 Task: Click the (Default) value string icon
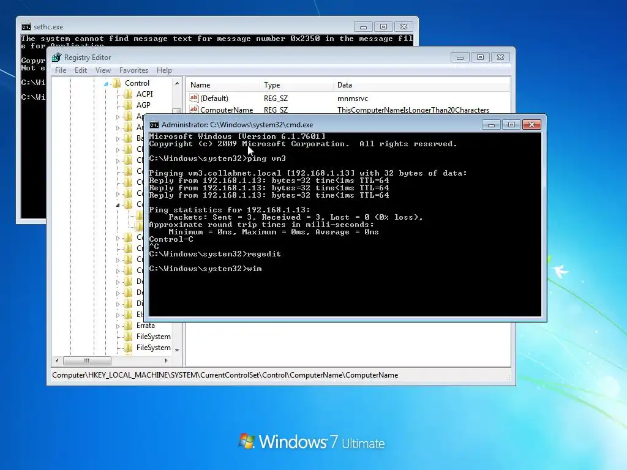click(x=194, y=98)
